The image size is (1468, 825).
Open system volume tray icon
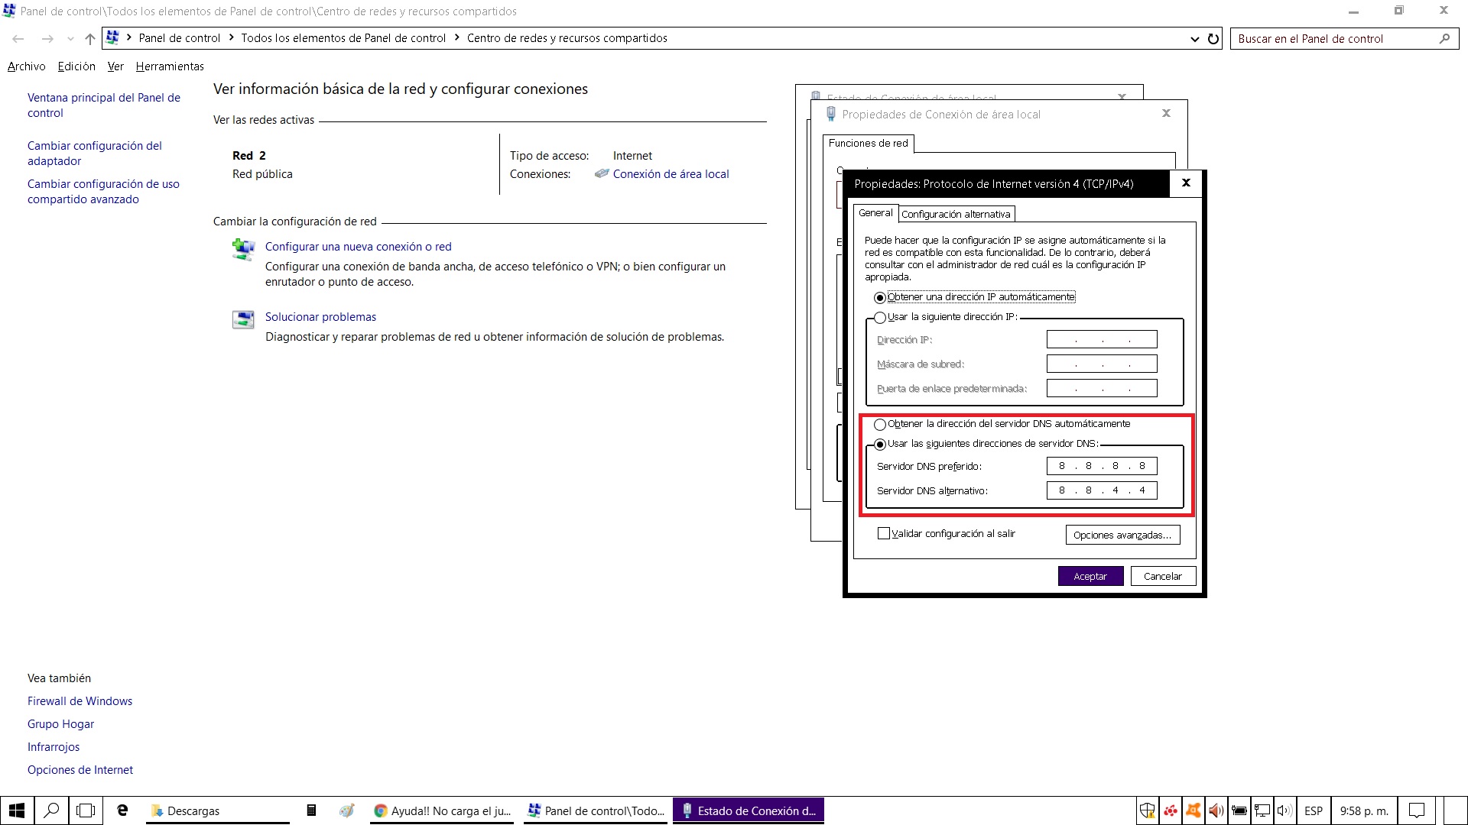1284,810
